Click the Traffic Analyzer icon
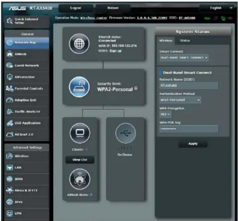 click(10, 112)
